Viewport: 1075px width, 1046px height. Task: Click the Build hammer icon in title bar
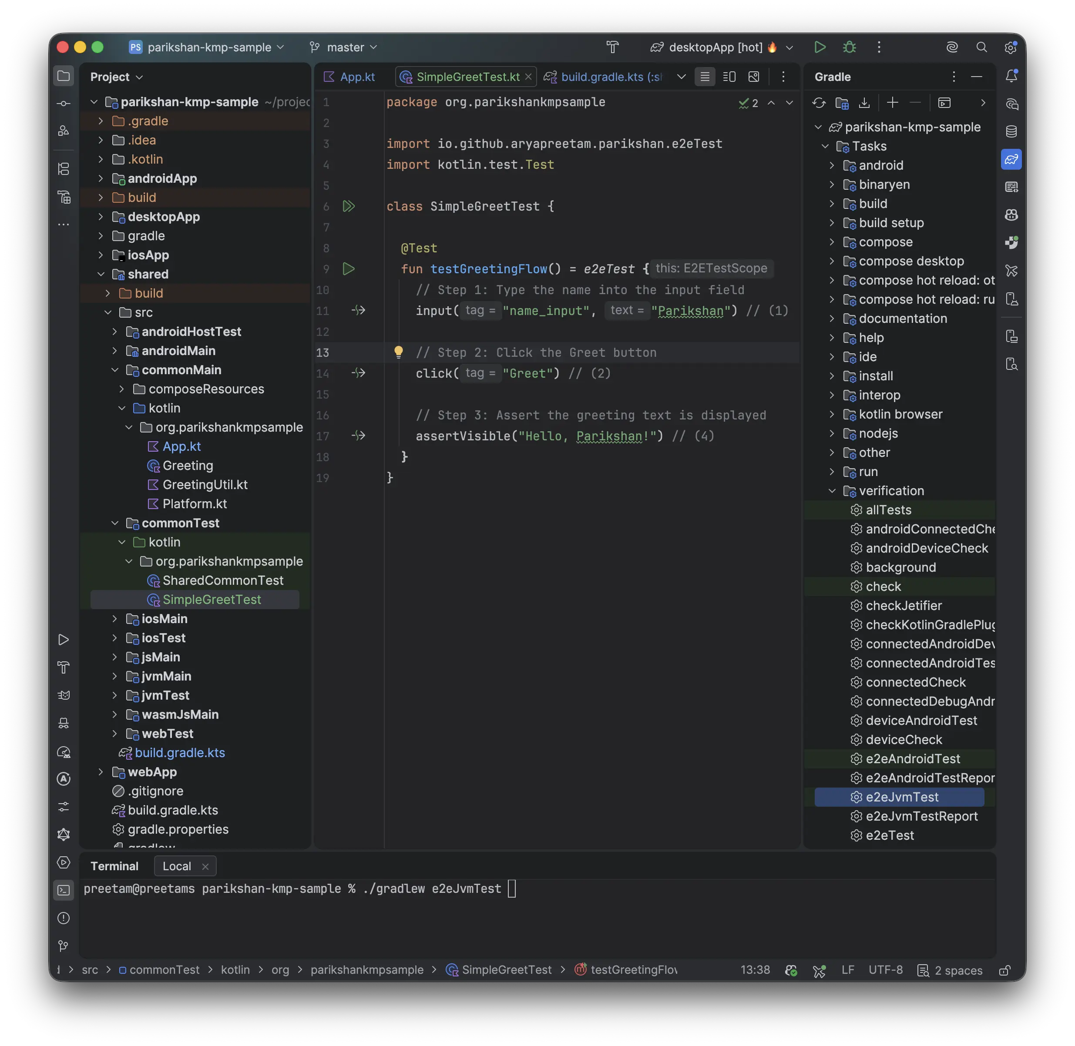coord(613,47)
